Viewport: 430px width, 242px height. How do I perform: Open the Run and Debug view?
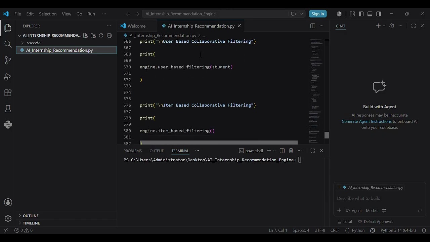tap(8, 77)
